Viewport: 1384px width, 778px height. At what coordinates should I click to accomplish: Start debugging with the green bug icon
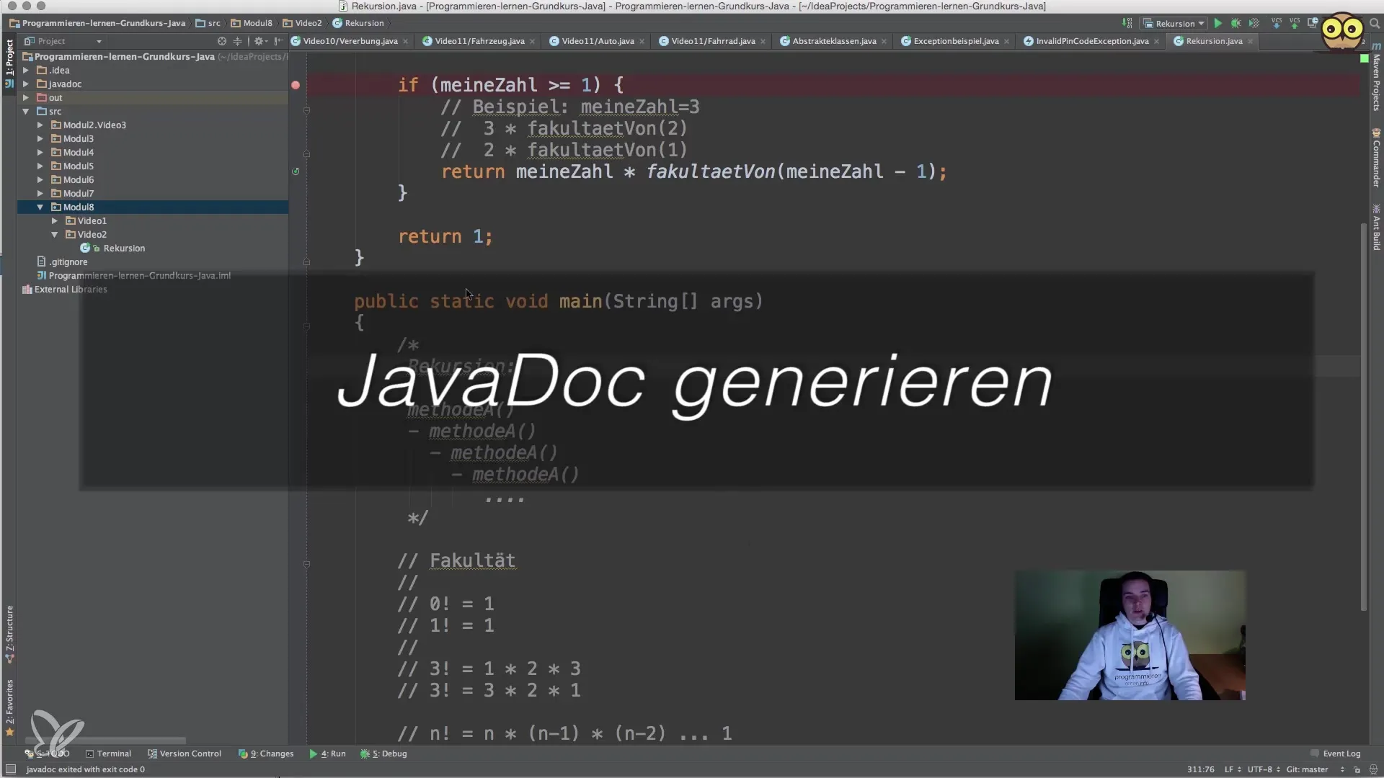(1236, 23)
